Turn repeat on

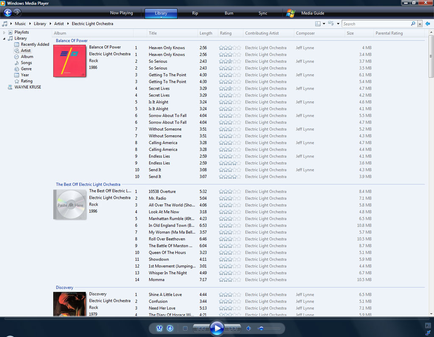(x=170, y=329)
